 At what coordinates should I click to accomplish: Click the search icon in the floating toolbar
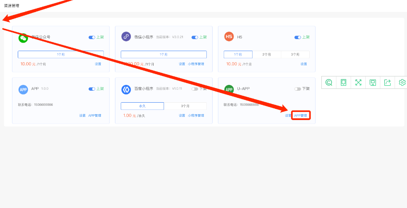[x=329, y=82]
